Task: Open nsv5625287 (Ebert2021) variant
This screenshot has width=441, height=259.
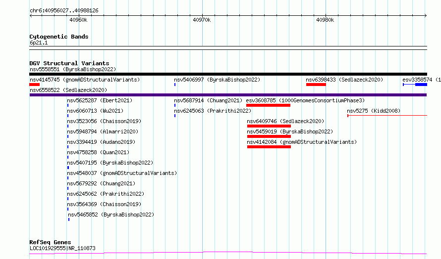Action: point(100,100)
